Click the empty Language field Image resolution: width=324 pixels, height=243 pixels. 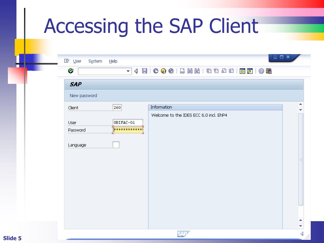(x=116, y=145)
